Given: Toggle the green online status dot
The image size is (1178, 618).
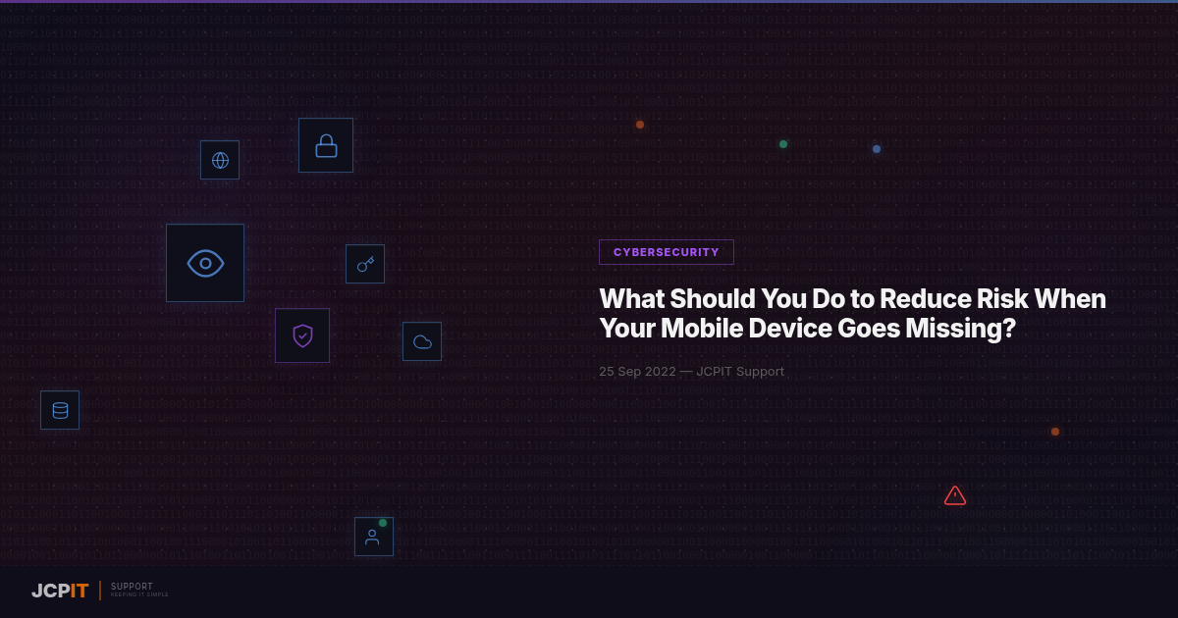Looking at the screenshot, I should (783, 144).
